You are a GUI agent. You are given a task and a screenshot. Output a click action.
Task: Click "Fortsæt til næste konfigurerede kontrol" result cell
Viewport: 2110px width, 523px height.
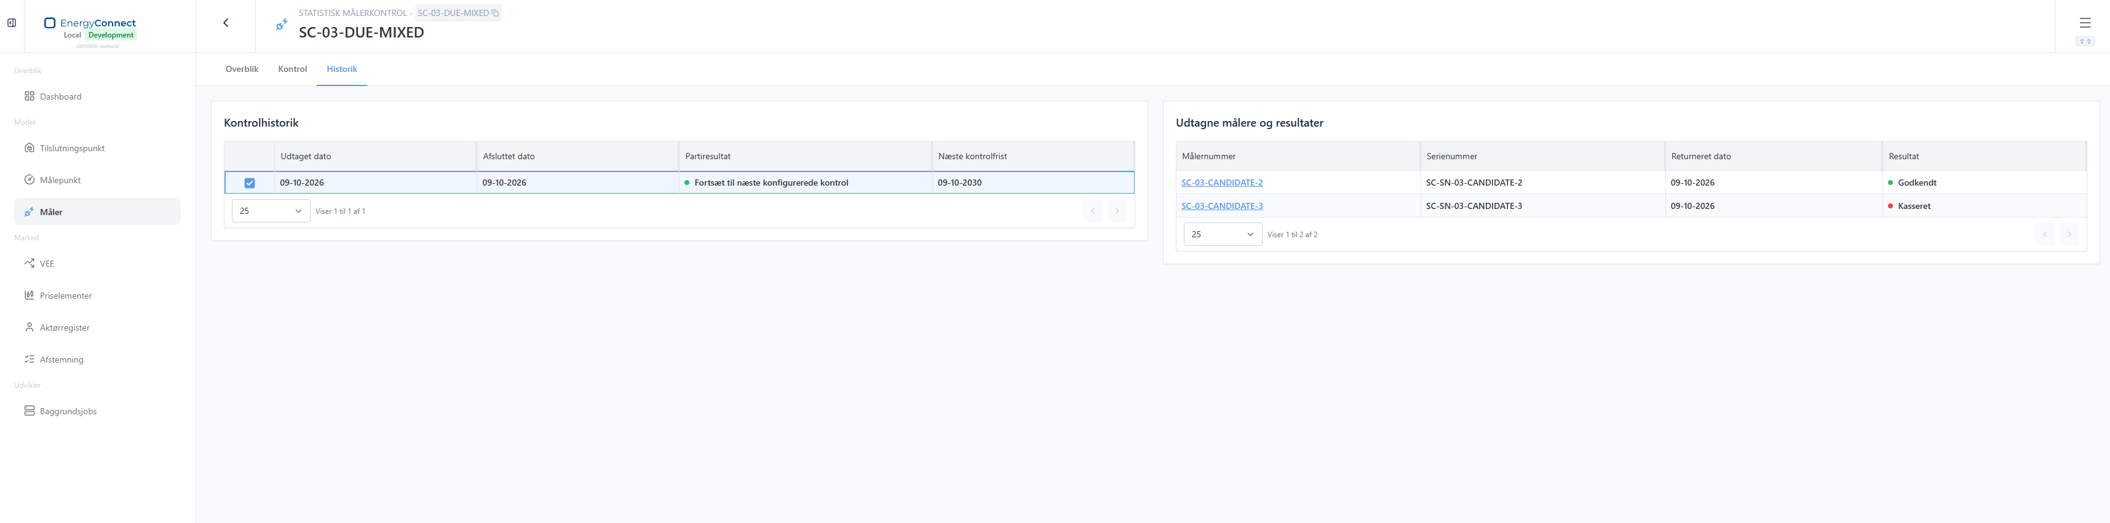coord(805,183)
